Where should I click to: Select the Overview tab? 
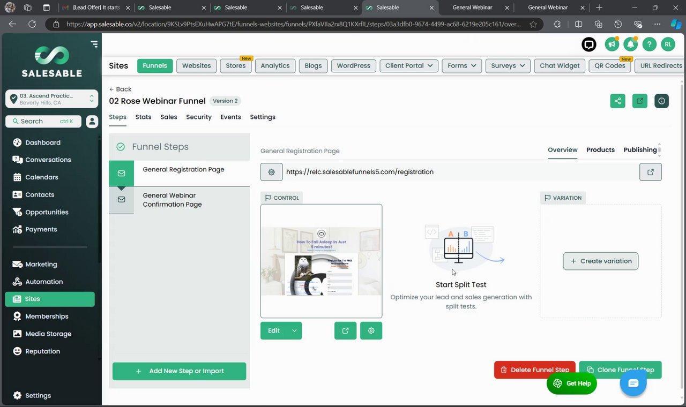(x=563, y=149)
